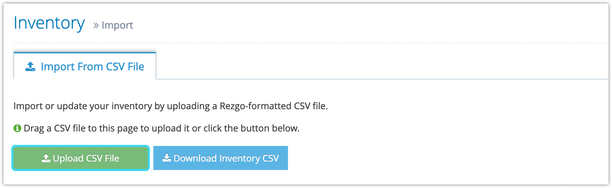Click the 'Download Inventory CSV' text on blue button
The height and width of the screenshot is (188, 612).
coord(226,158)
